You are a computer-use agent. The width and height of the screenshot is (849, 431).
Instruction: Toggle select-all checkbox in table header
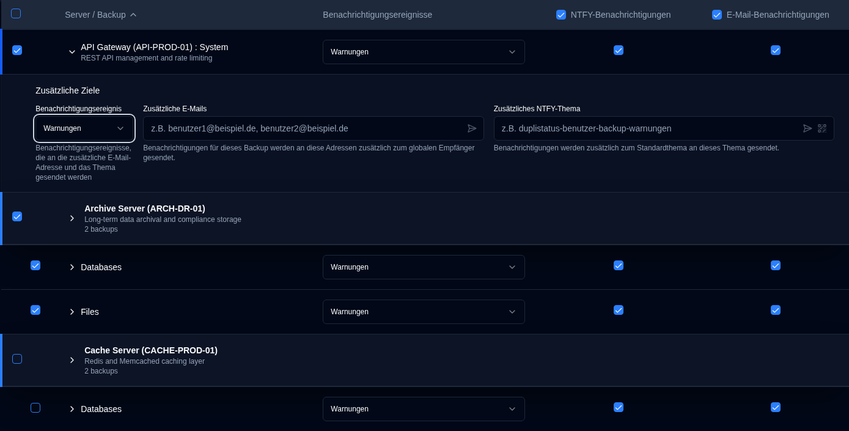point(16,13)
